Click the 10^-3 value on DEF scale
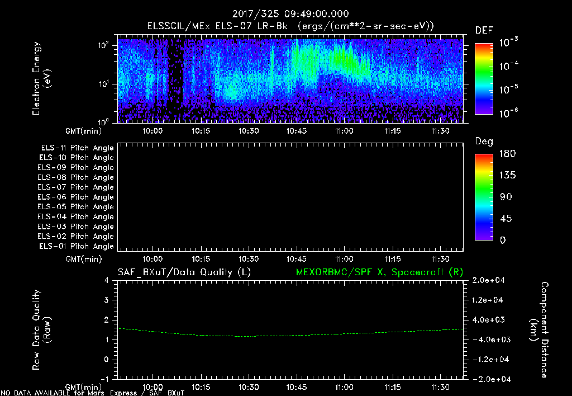This screenshot has height=396, width=572. [x=509, y=42]
